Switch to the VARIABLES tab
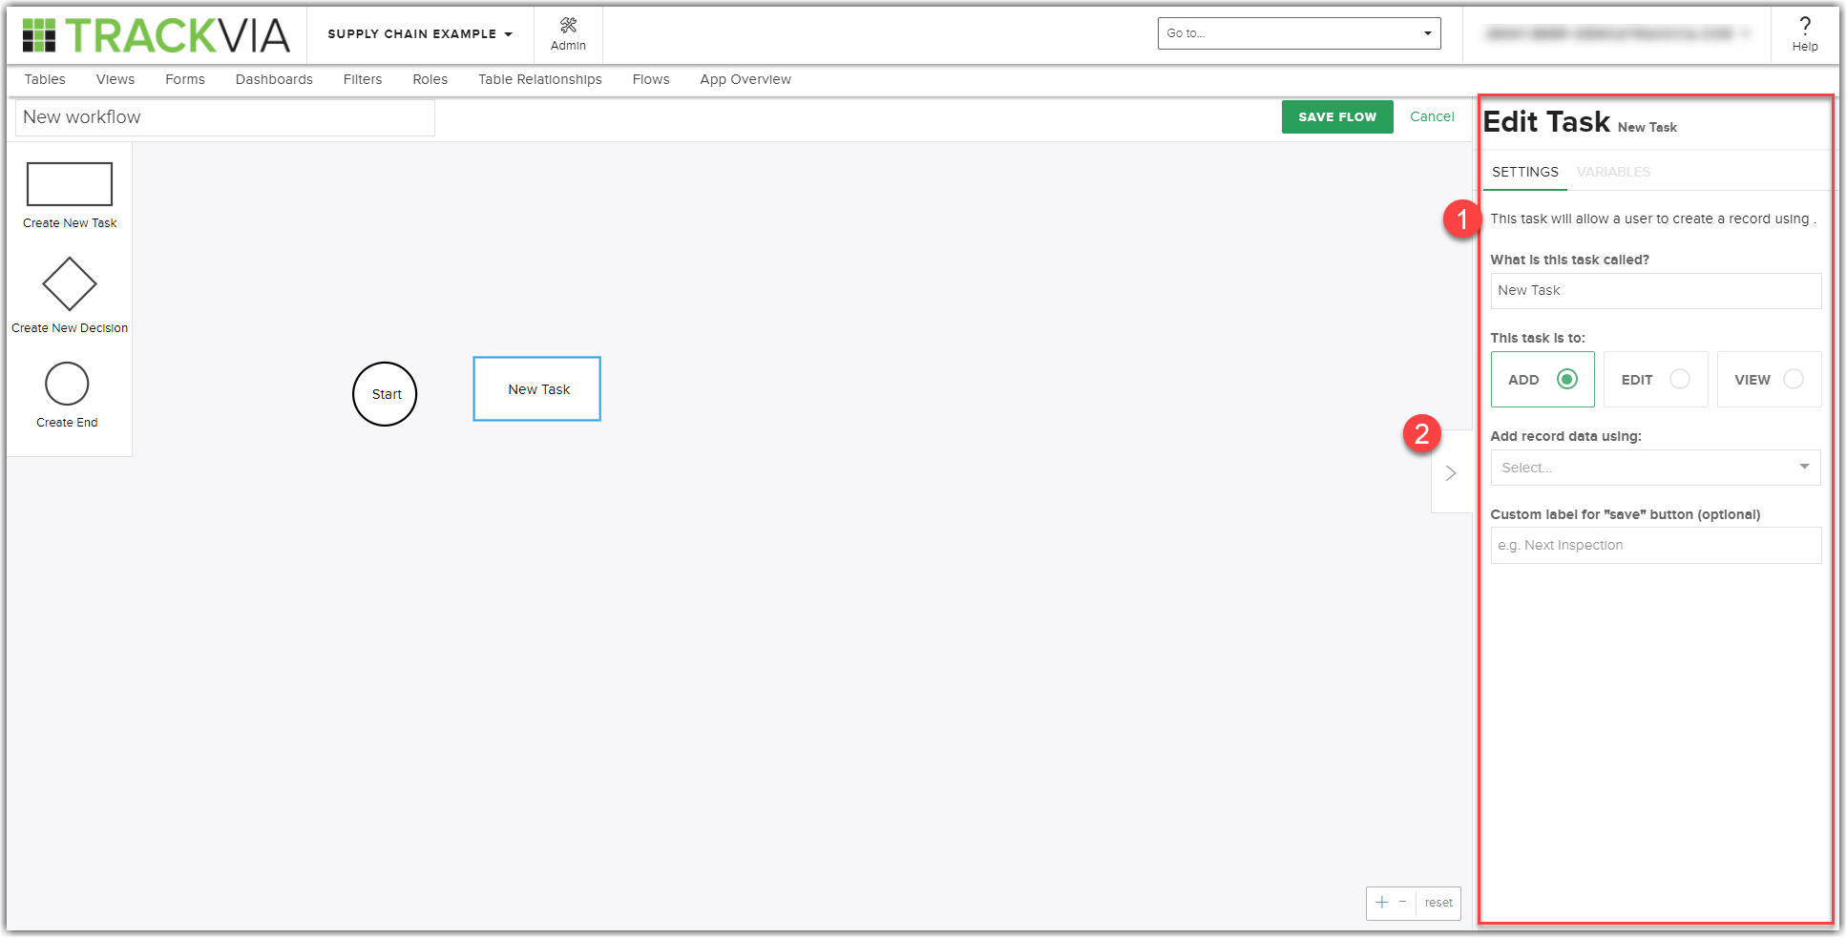Screen dimensions: 1847x938 click(1613, 172)
